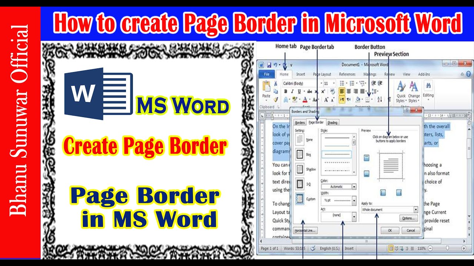Toggle the top border button in Preview

pyautogui.click(x=367, y=158)
